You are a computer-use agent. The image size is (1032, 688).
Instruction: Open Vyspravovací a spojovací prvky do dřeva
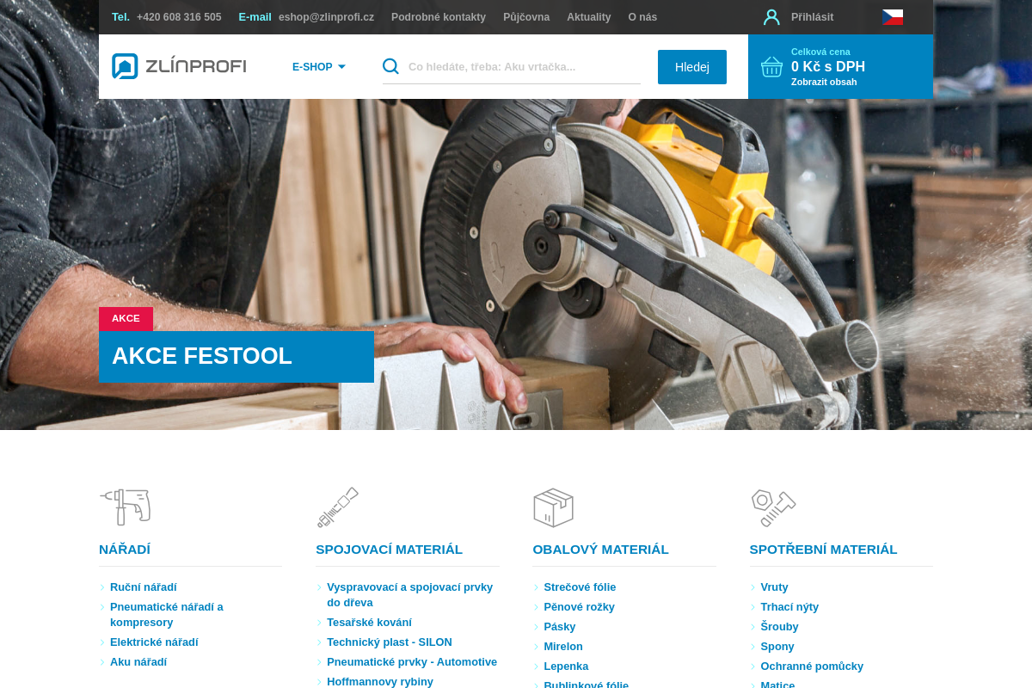pyautogui.click(x=410, y=595)
